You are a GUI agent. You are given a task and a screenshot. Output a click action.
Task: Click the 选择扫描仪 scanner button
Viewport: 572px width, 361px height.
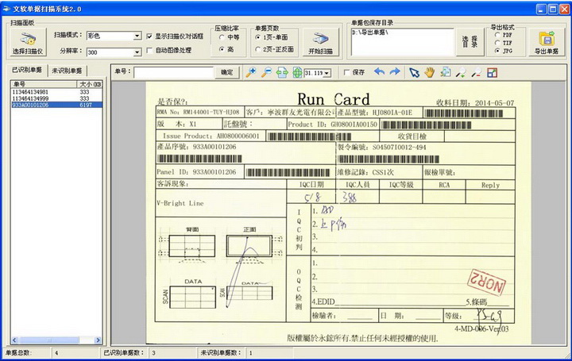coord(28,42)
